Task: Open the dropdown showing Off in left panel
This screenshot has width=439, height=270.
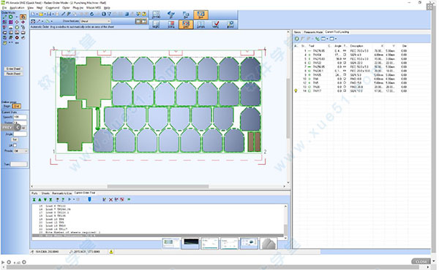Action: [x=20, y=151]
